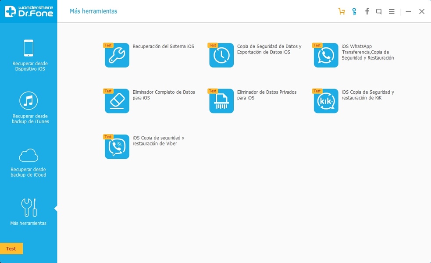
Task: Click the orange Test button in sidebar
Action: click(11, 249)
